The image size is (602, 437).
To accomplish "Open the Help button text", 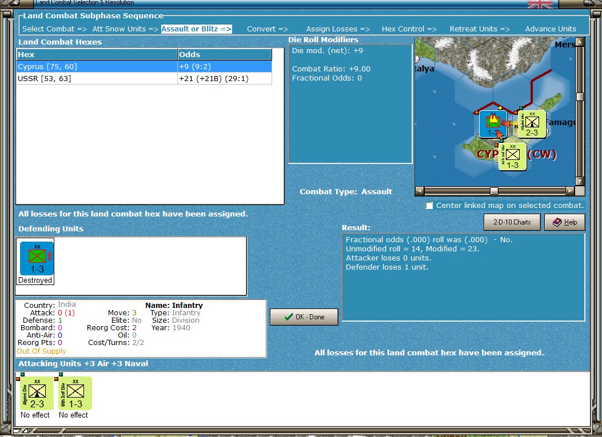I will click(x=570, y=222).
